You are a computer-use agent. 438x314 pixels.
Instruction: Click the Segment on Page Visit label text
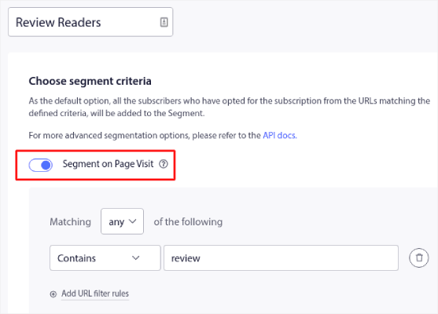coord(108,164)
